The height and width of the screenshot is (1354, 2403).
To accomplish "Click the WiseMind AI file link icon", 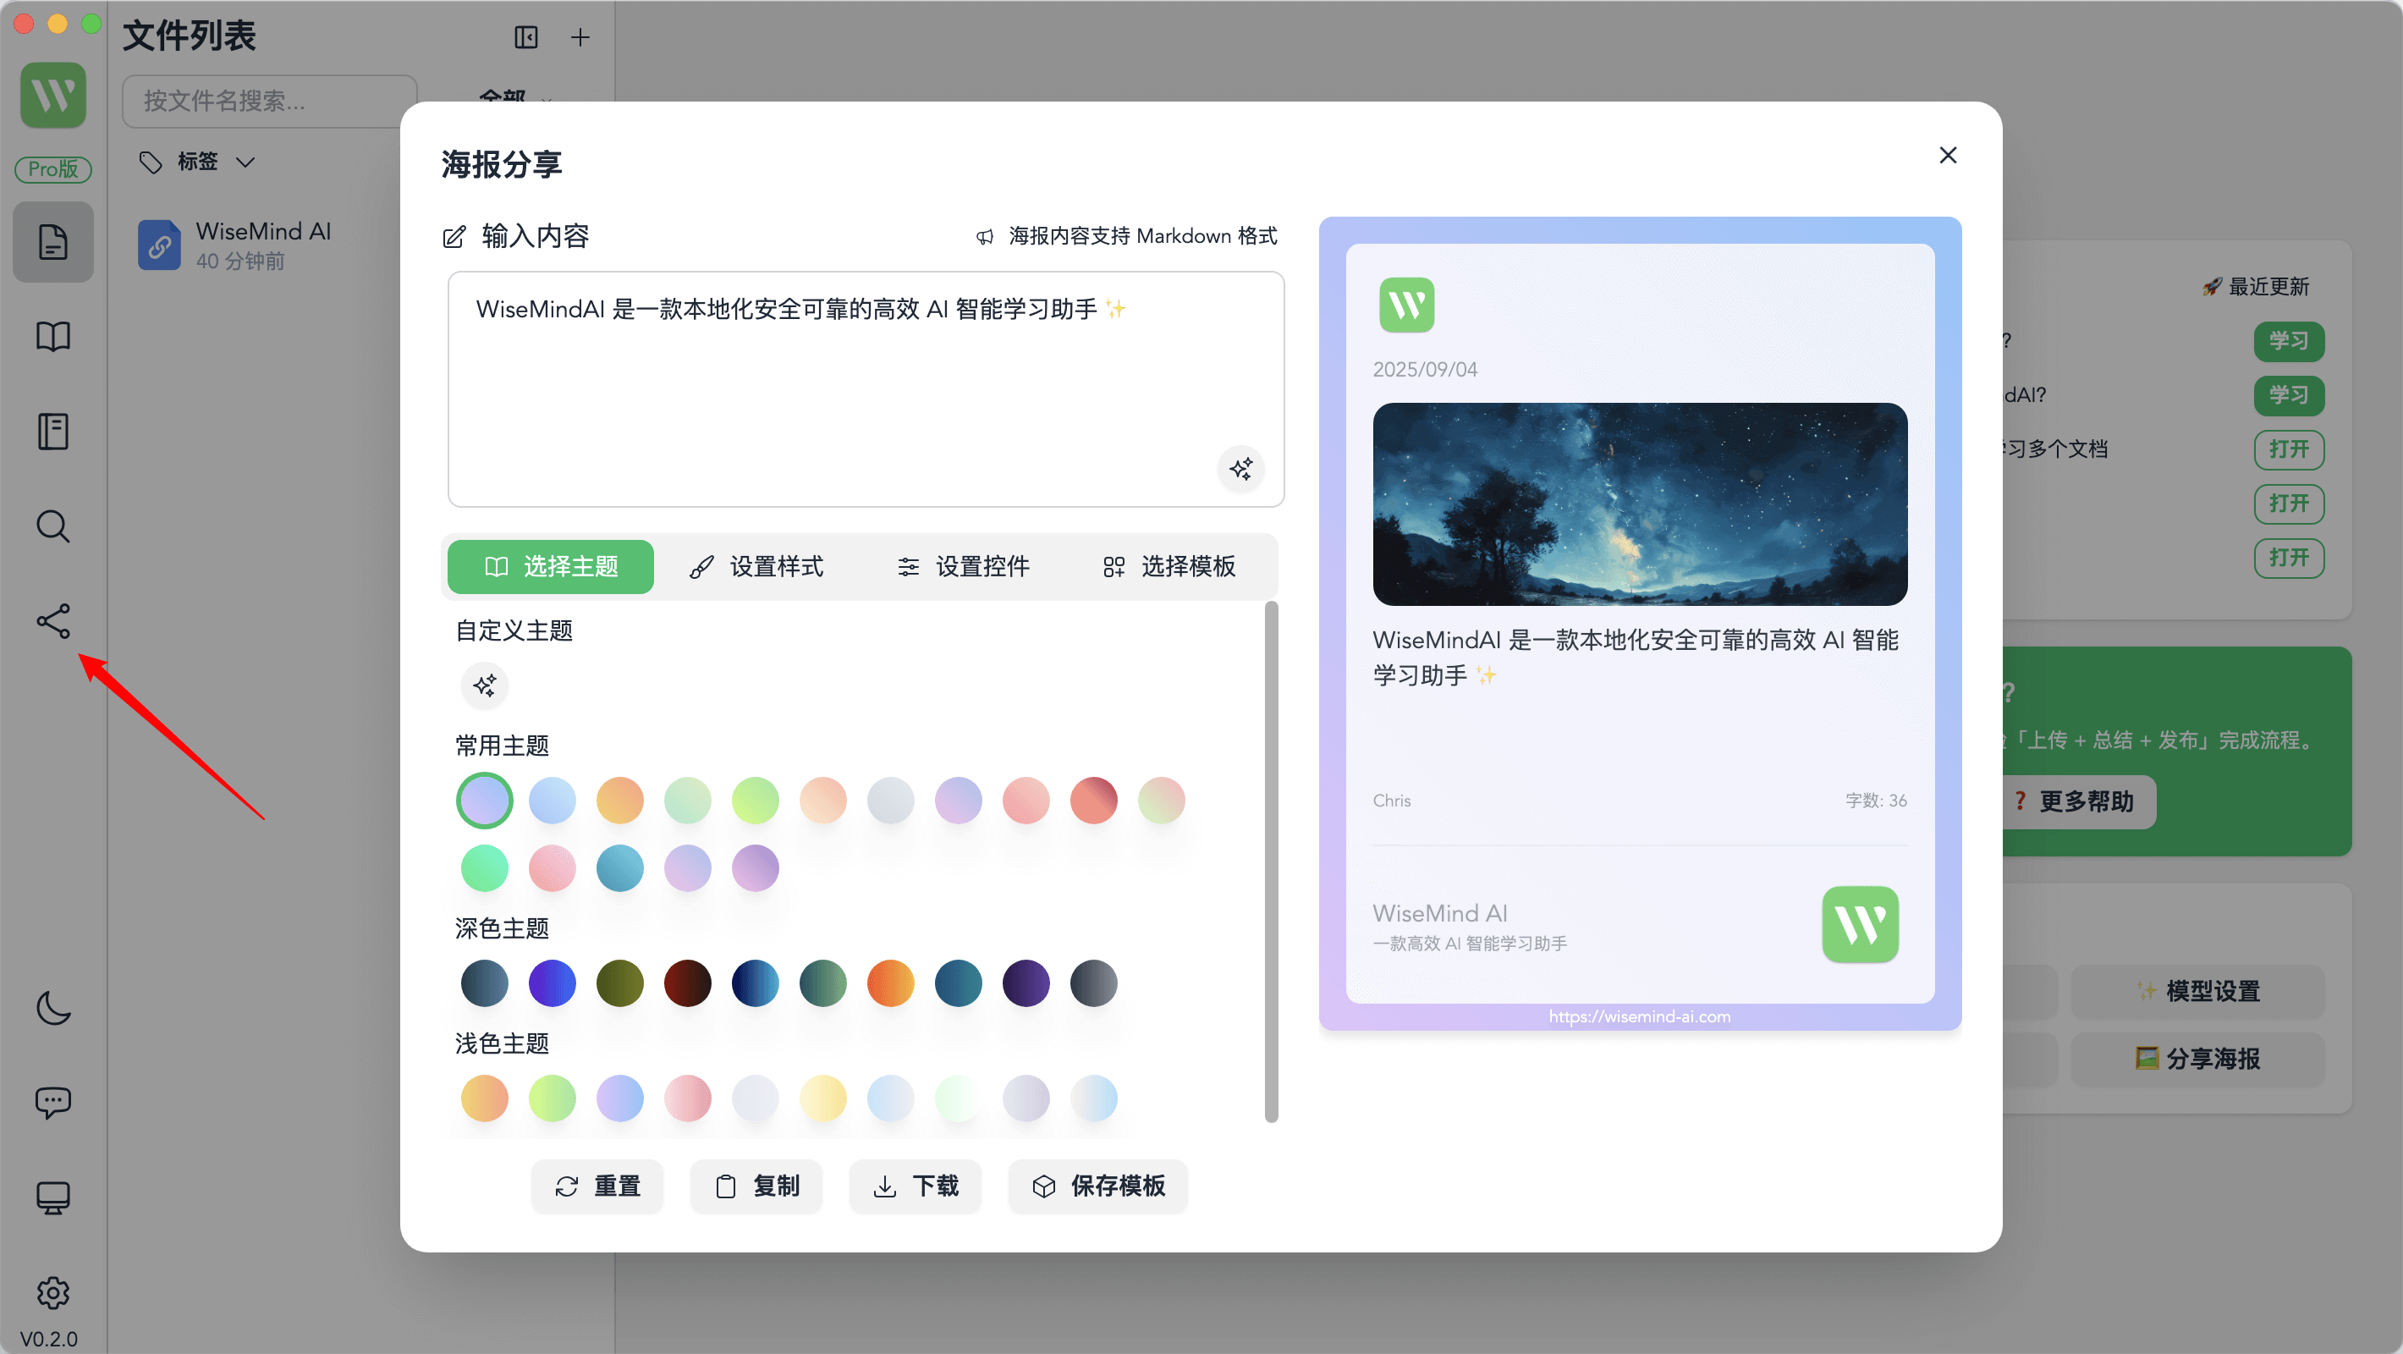I will coord(160,245).
